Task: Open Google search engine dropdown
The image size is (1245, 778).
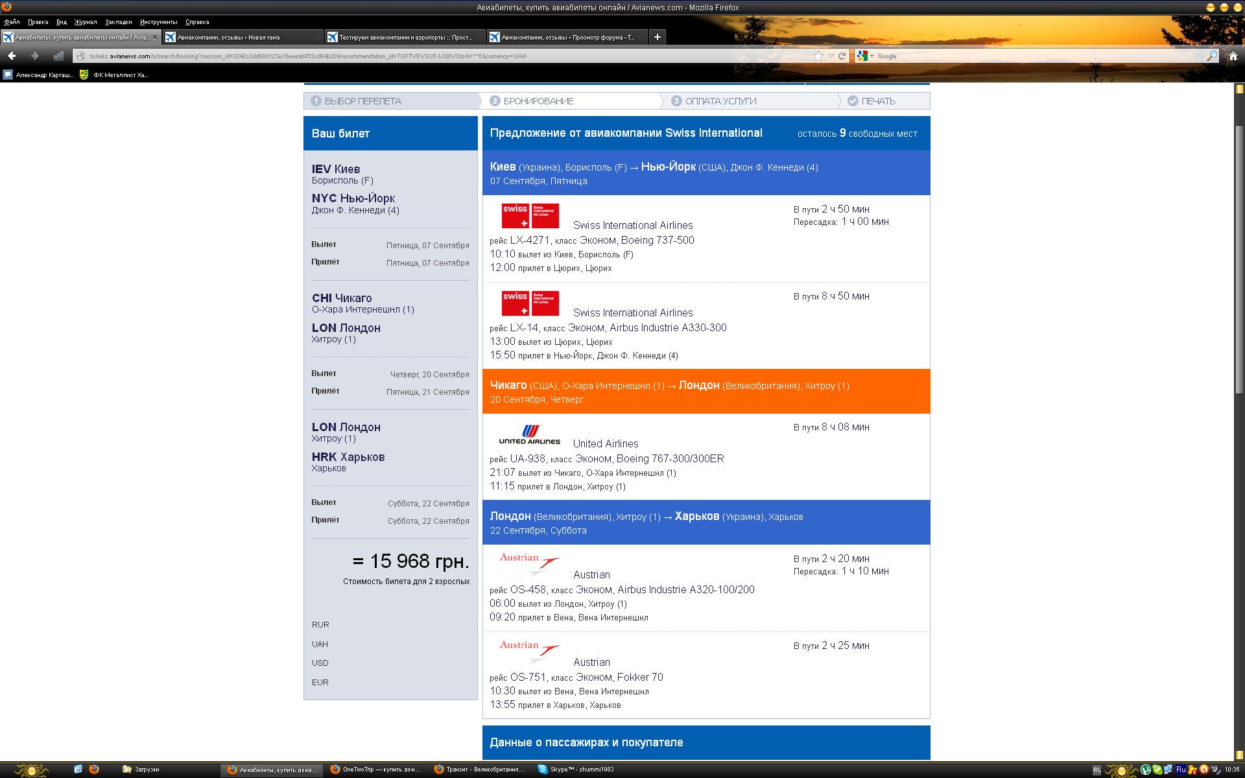Action: (865, 56)
